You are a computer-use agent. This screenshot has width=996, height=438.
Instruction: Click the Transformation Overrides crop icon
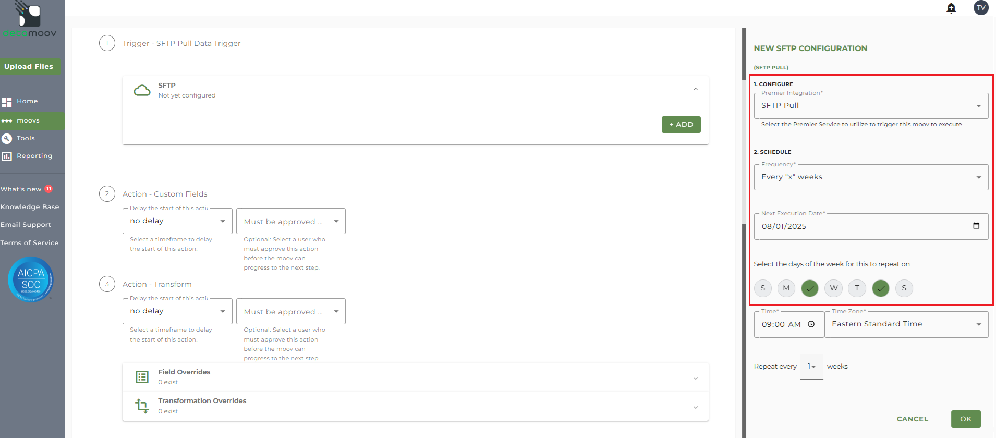click(x=142, y=406)
